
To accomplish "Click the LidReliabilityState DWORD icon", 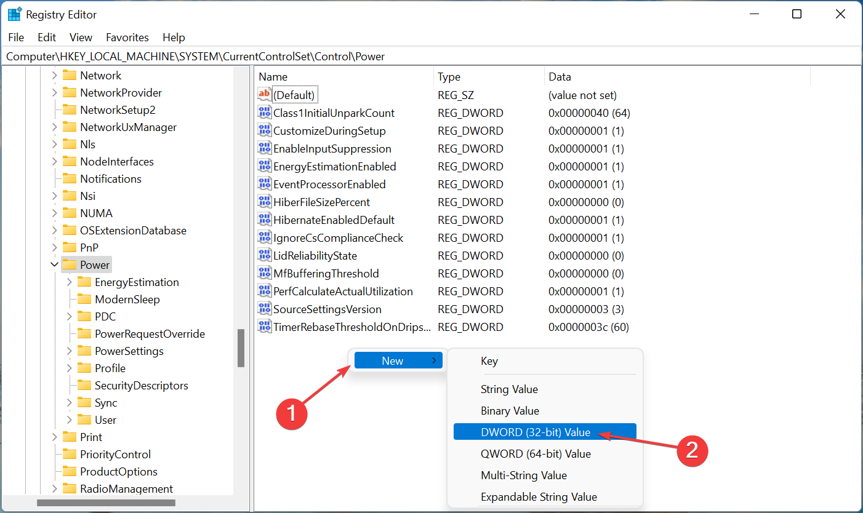I will 264,255.
